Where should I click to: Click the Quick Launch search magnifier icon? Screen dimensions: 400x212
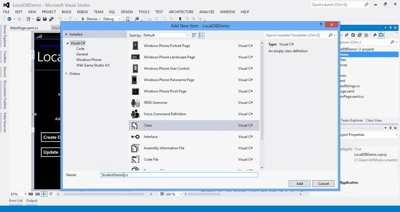coord(367,5)
